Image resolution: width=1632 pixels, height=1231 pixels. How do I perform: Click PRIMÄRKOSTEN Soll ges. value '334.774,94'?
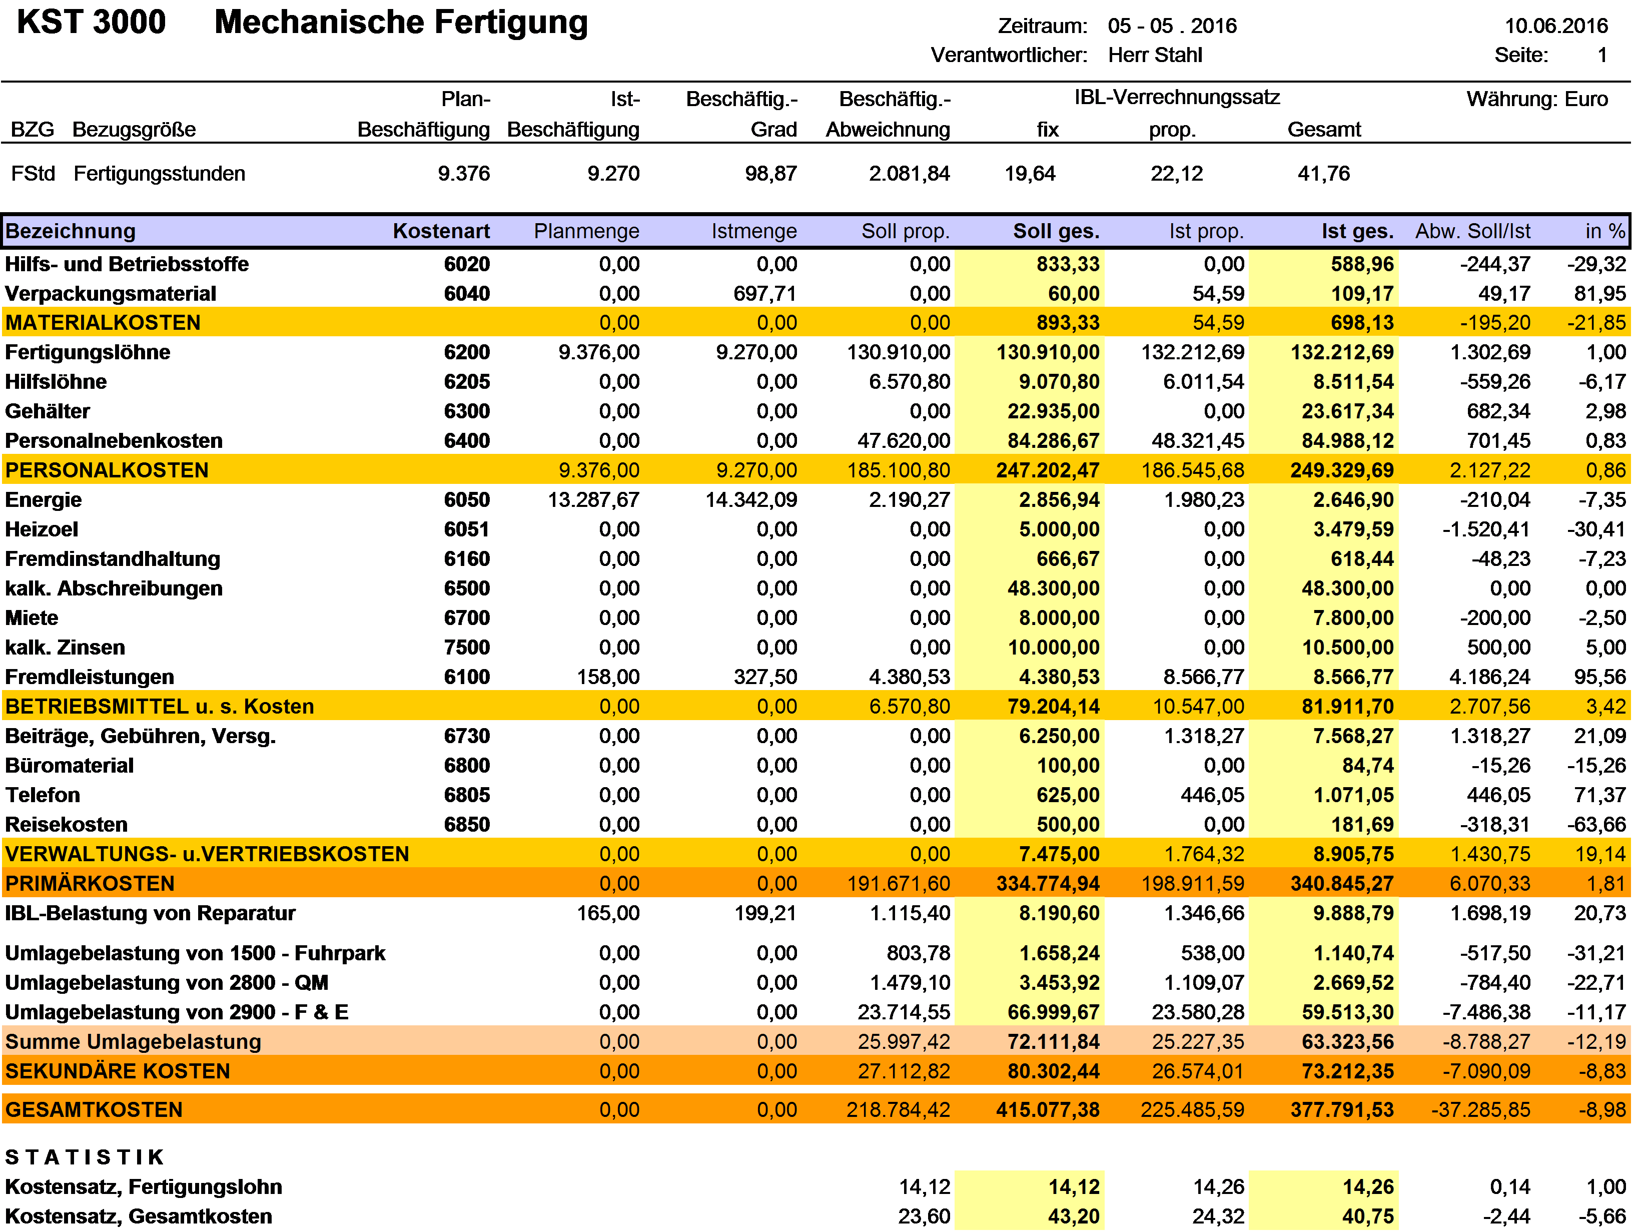pos(1048,883)
